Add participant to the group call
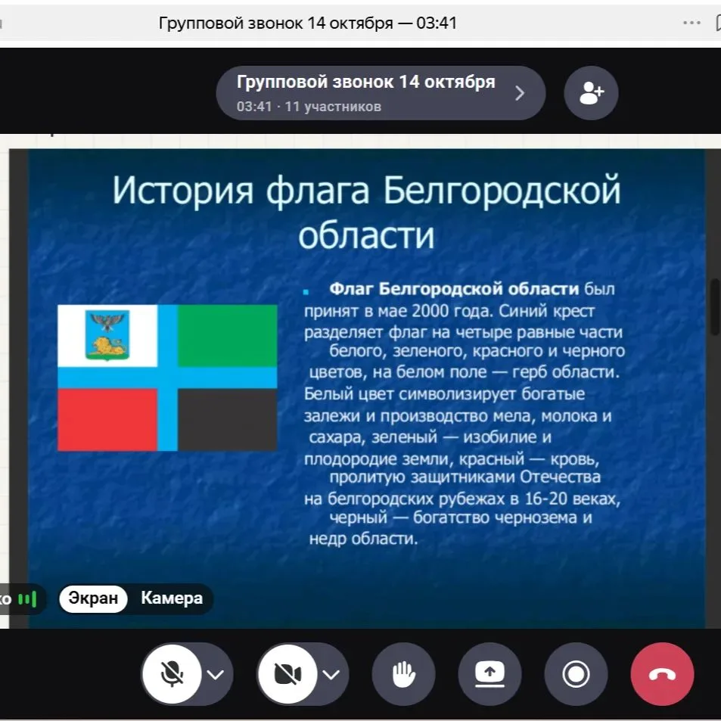The width and height of the screenshot is (721, 721). pyautogui.click(x=592, y=93)
